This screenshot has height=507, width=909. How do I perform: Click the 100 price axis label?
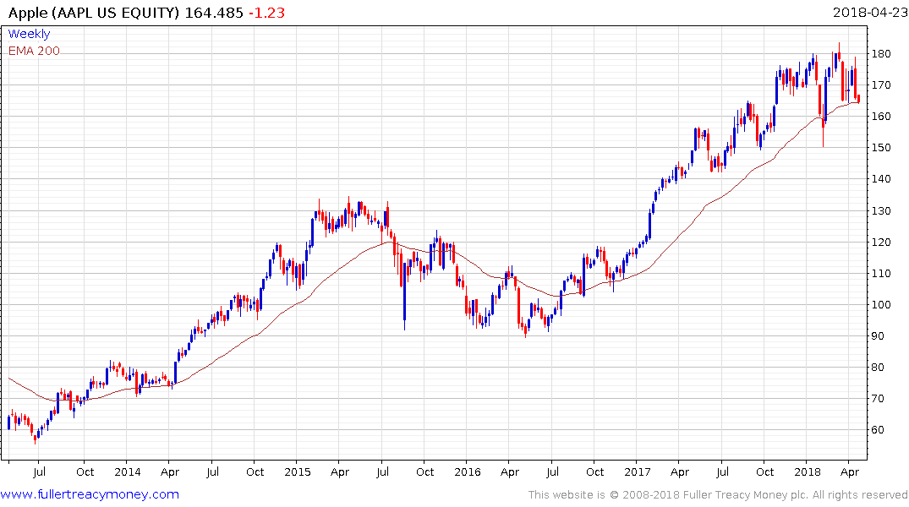coord(880,305)
